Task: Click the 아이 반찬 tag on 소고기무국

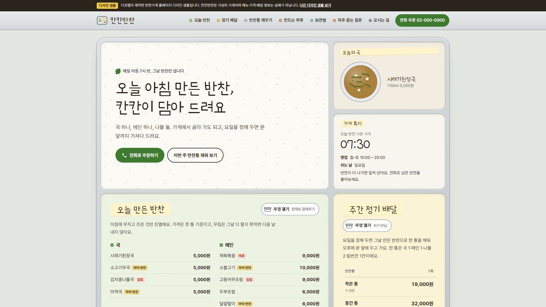Action: click(140, 268)
